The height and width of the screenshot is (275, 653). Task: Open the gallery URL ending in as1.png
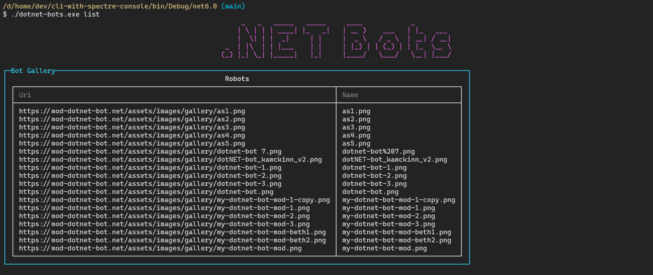click(132, 111)
